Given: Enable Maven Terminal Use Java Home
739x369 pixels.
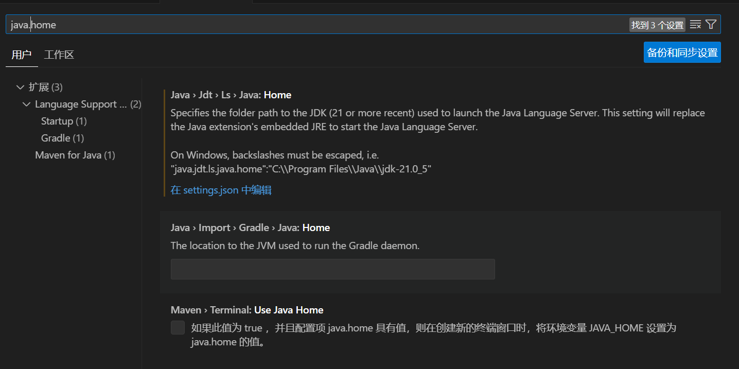Looking at the screenshot, I should click(178, 327).
